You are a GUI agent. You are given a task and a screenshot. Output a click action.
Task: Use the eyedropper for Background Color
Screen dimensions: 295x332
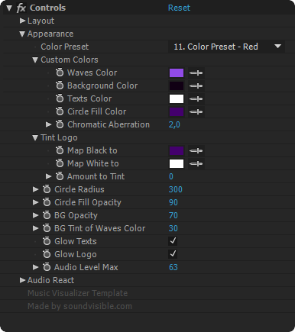point(196,86)
